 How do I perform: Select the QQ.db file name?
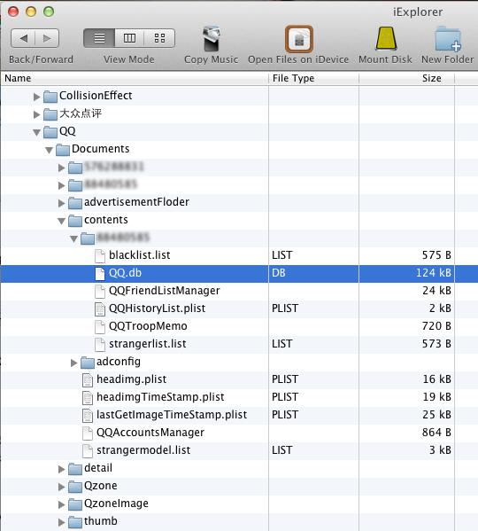125,273
